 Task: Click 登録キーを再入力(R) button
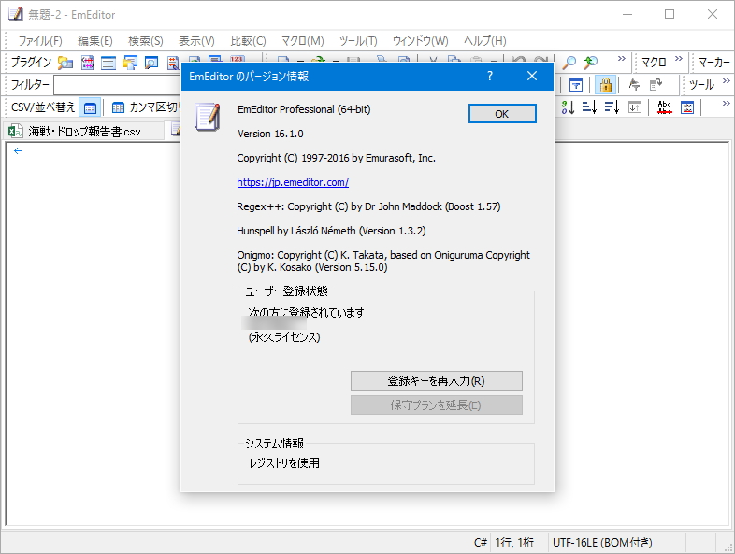(437, 381)
